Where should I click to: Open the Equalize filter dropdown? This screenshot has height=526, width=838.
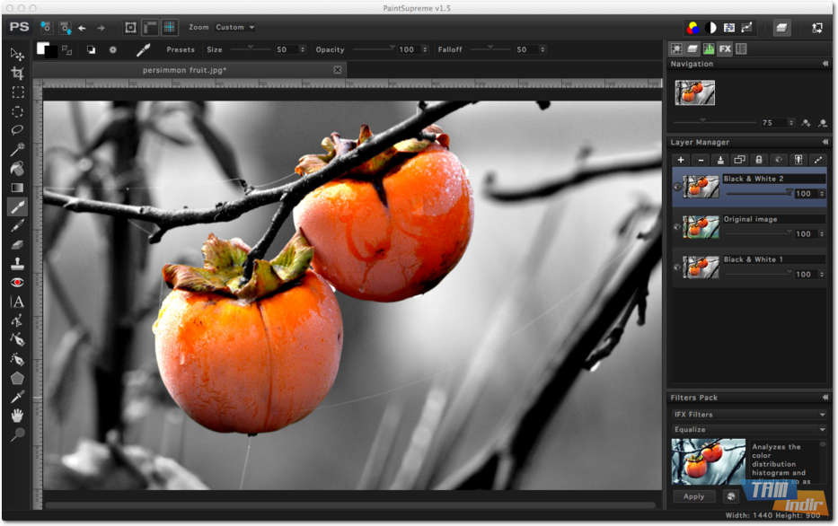pos(749,430)
